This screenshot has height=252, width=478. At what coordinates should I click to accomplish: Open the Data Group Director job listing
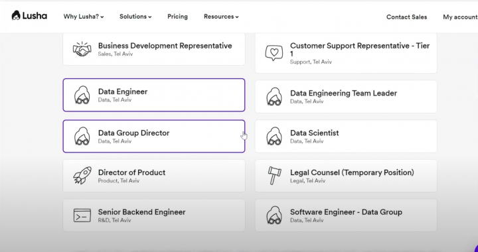tap(154, 136)
